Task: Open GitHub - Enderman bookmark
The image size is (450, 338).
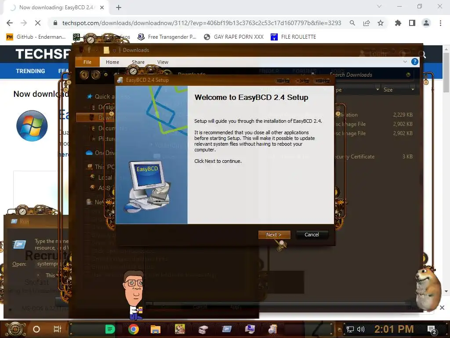Action: point(36,37)
